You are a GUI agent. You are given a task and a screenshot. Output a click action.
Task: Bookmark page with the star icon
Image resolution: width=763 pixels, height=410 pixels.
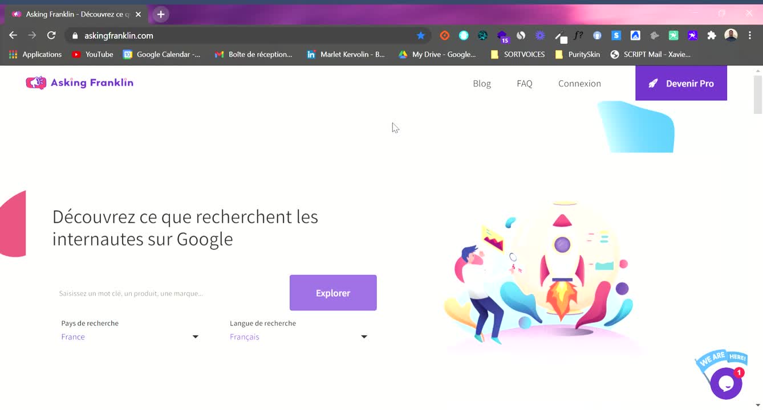(421, 35)
